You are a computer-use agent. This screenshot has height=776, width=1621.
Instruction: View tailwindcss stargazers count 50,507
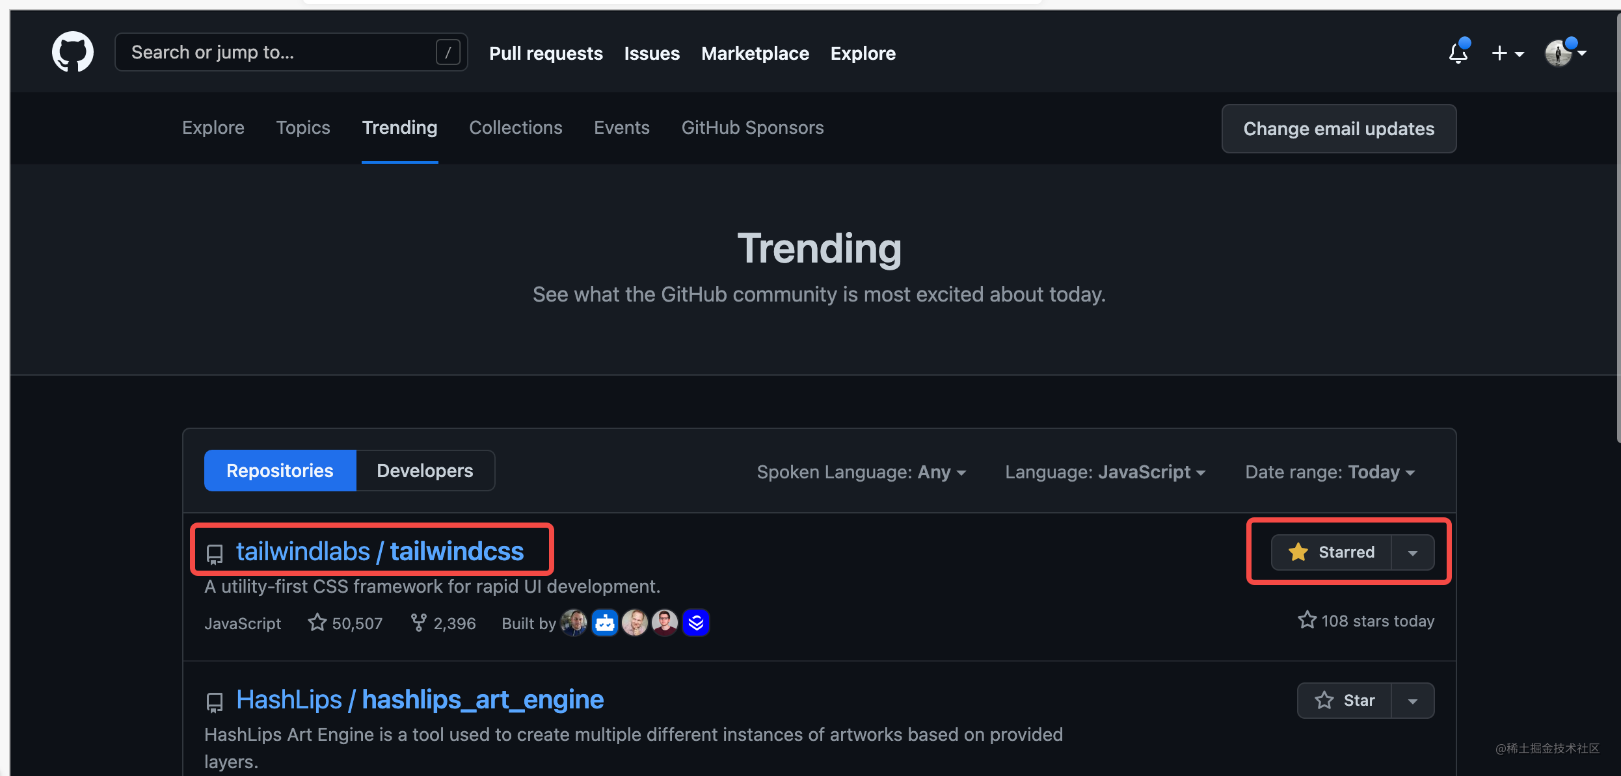[345, 623]
